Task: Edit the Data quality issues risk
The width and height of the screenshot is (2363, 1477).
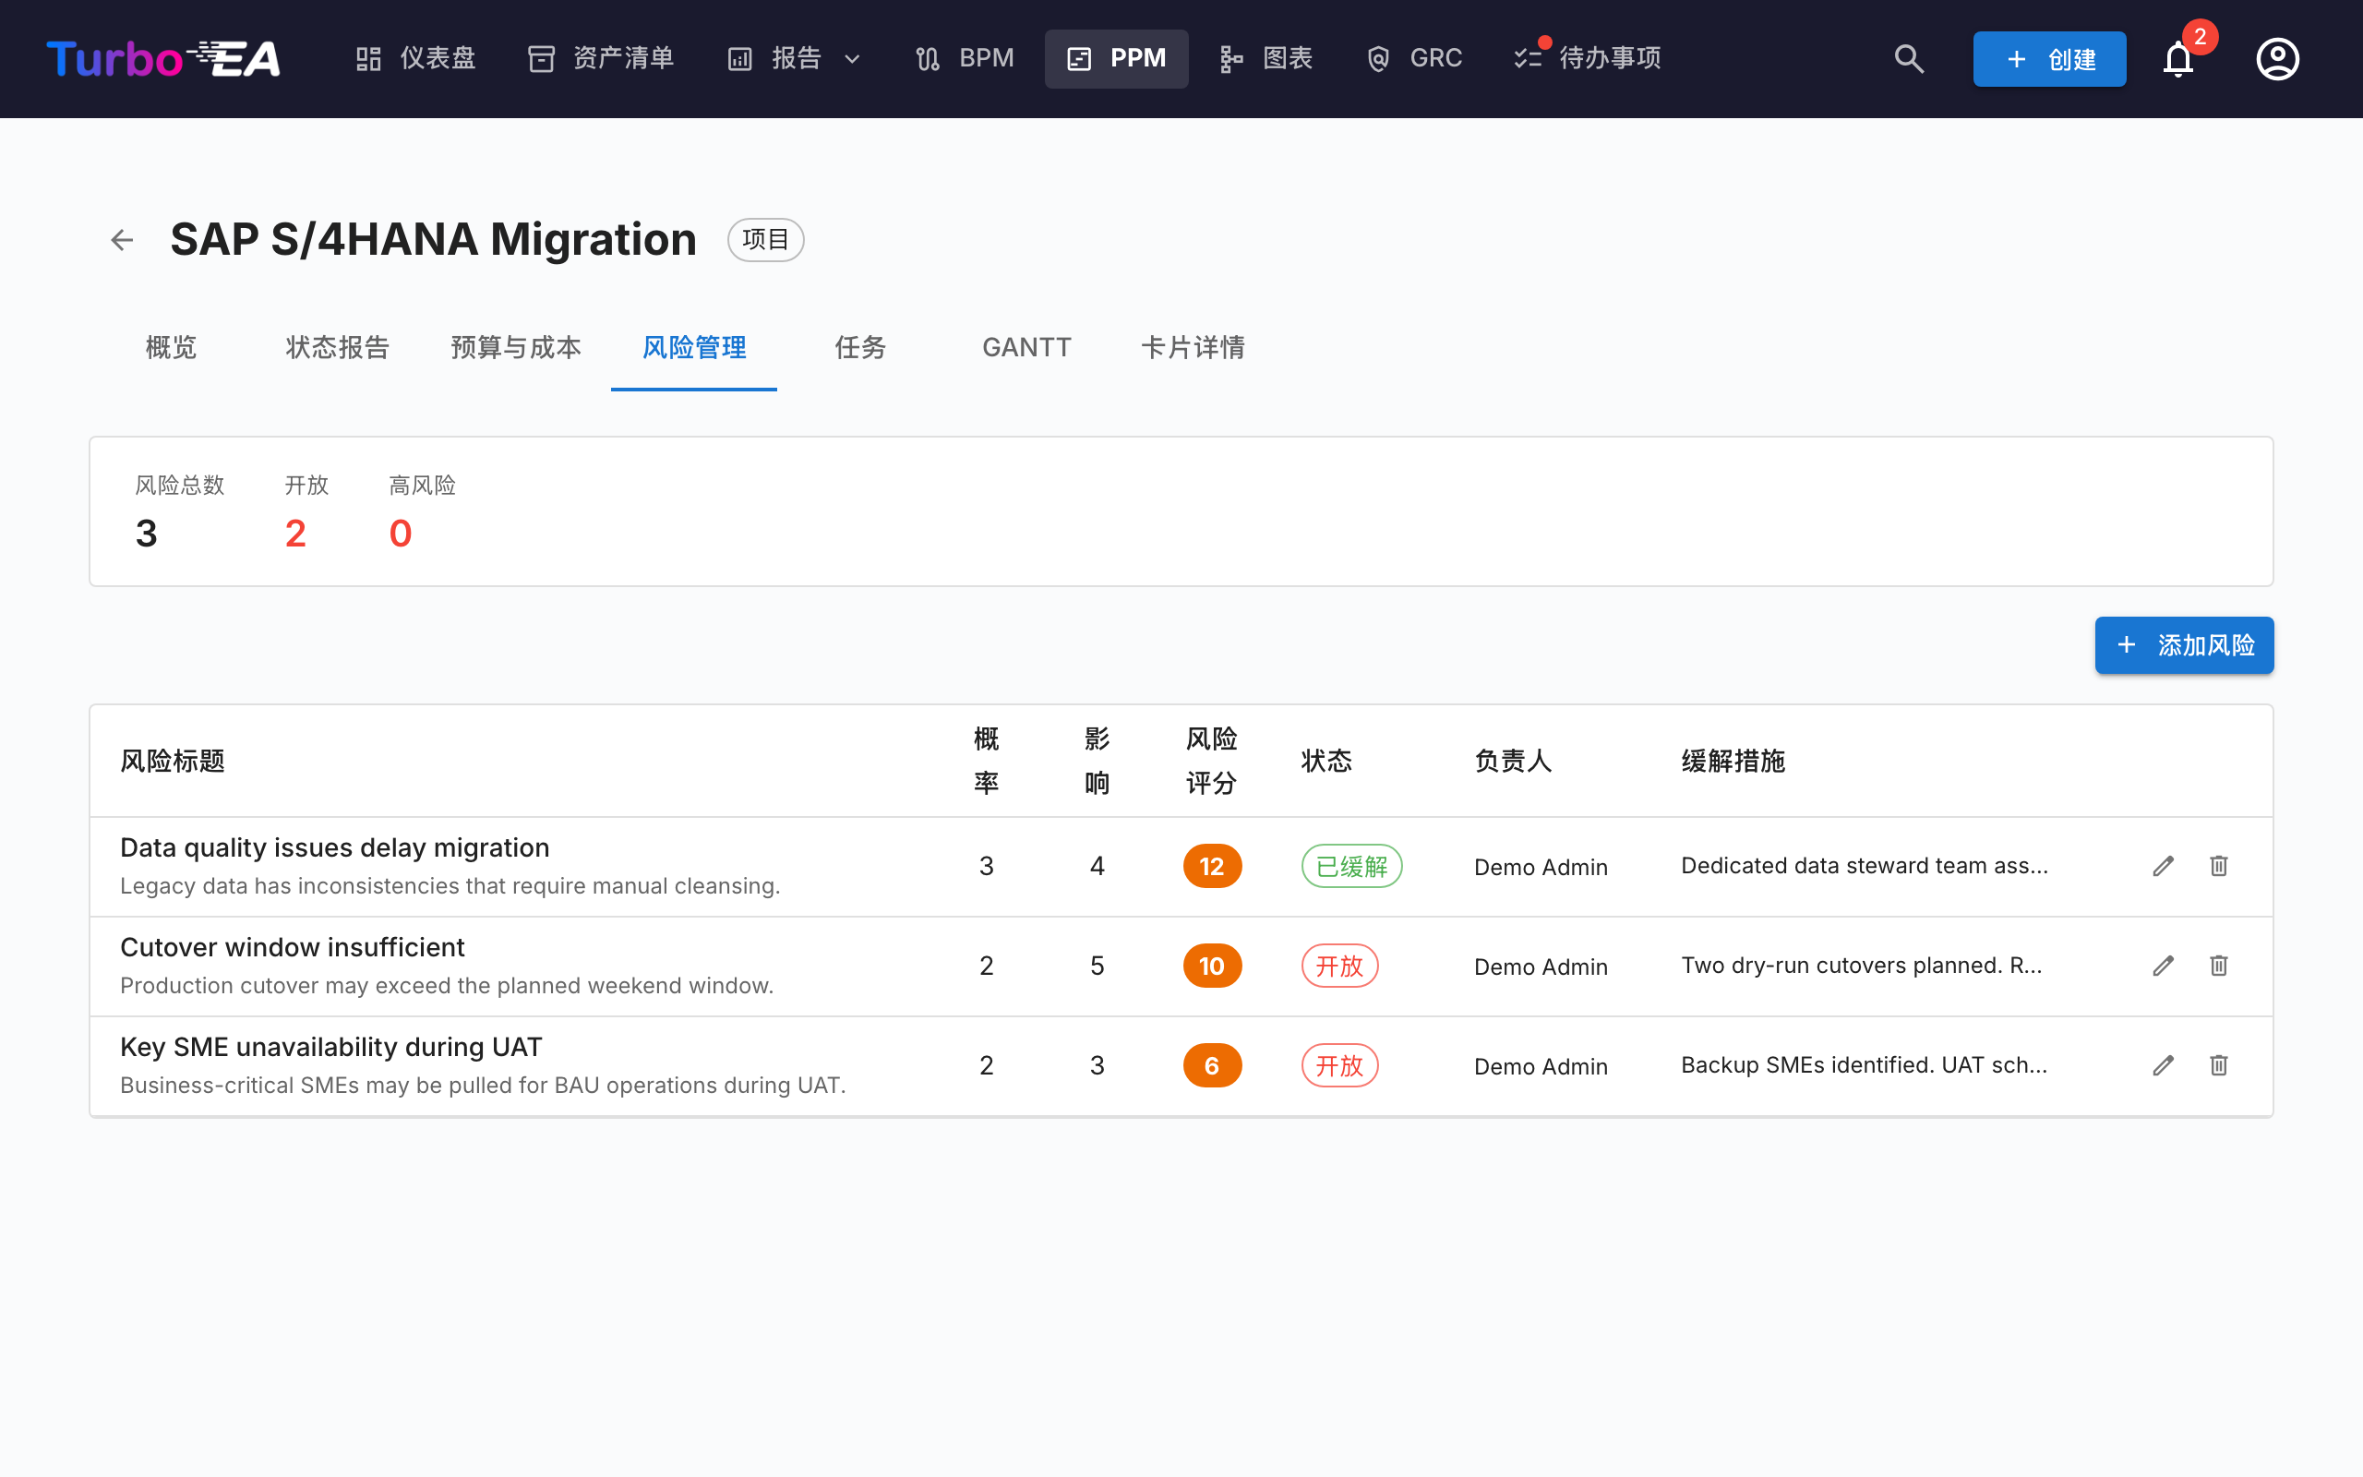Action: [x=2163, y=867]
